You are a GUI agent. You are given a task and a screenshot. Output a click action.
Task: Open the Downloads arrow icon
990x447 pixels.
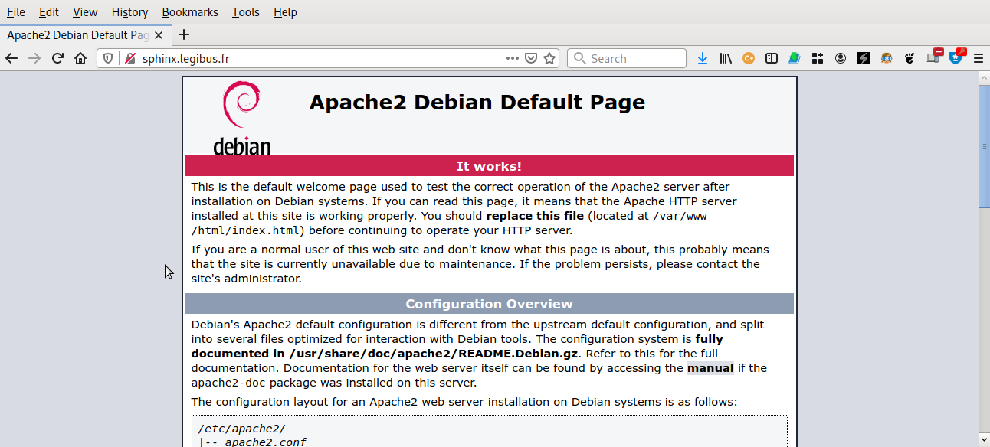click(703, 58)
